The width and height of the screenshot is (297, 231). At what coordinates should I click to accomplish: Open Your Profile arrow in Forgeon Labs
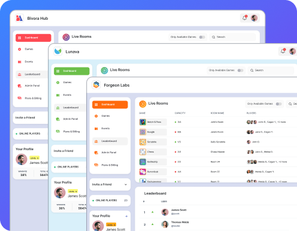click(126, 216)
